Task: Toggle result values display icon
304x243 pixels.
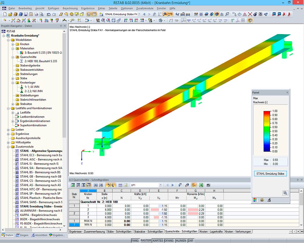Action: pyautogui.click(x=170, y=14)
